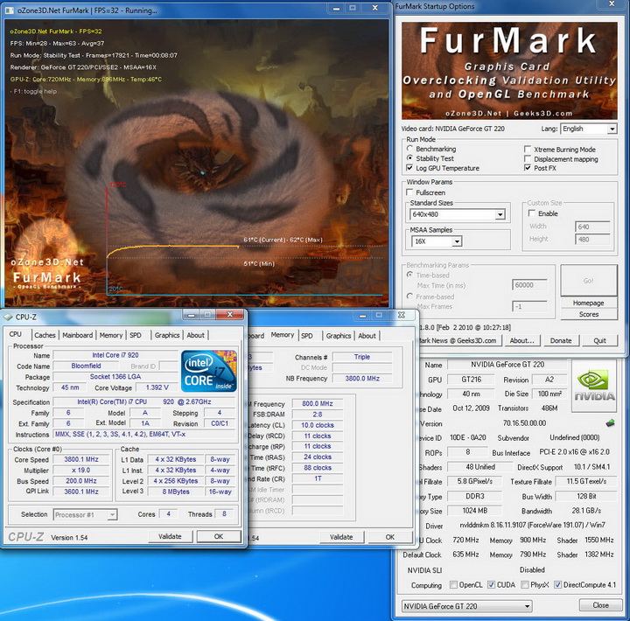The image size is (630, 621).
Task: Click the Scores button
Action: click(589, 314)
